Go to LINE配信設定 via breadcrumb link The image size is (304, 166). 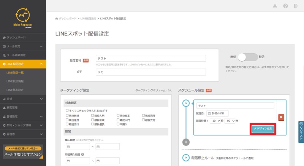pos(88,19)
